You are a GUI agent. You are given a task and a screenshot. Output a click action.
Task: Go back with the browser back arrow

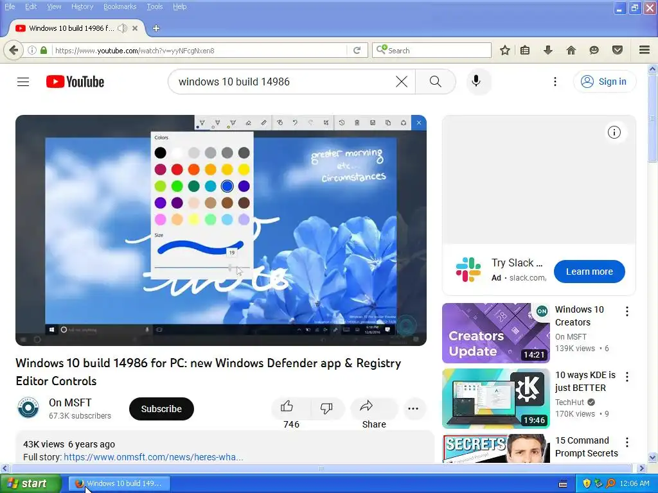pyautogui.click(x=13, y=50)
